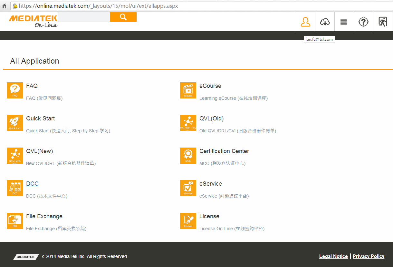Click the orange FAQ question-mark icon
The height and width of the screenshot is (267, 393).
pos(15,90)
